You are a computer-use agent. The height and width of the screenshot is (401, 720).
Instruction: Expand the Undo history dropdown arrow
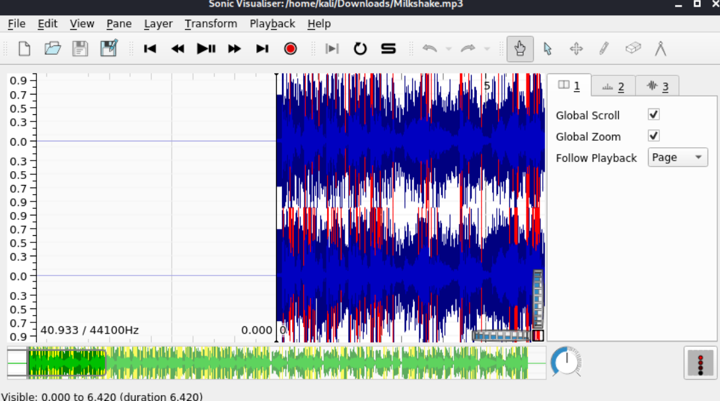(449, 49)
